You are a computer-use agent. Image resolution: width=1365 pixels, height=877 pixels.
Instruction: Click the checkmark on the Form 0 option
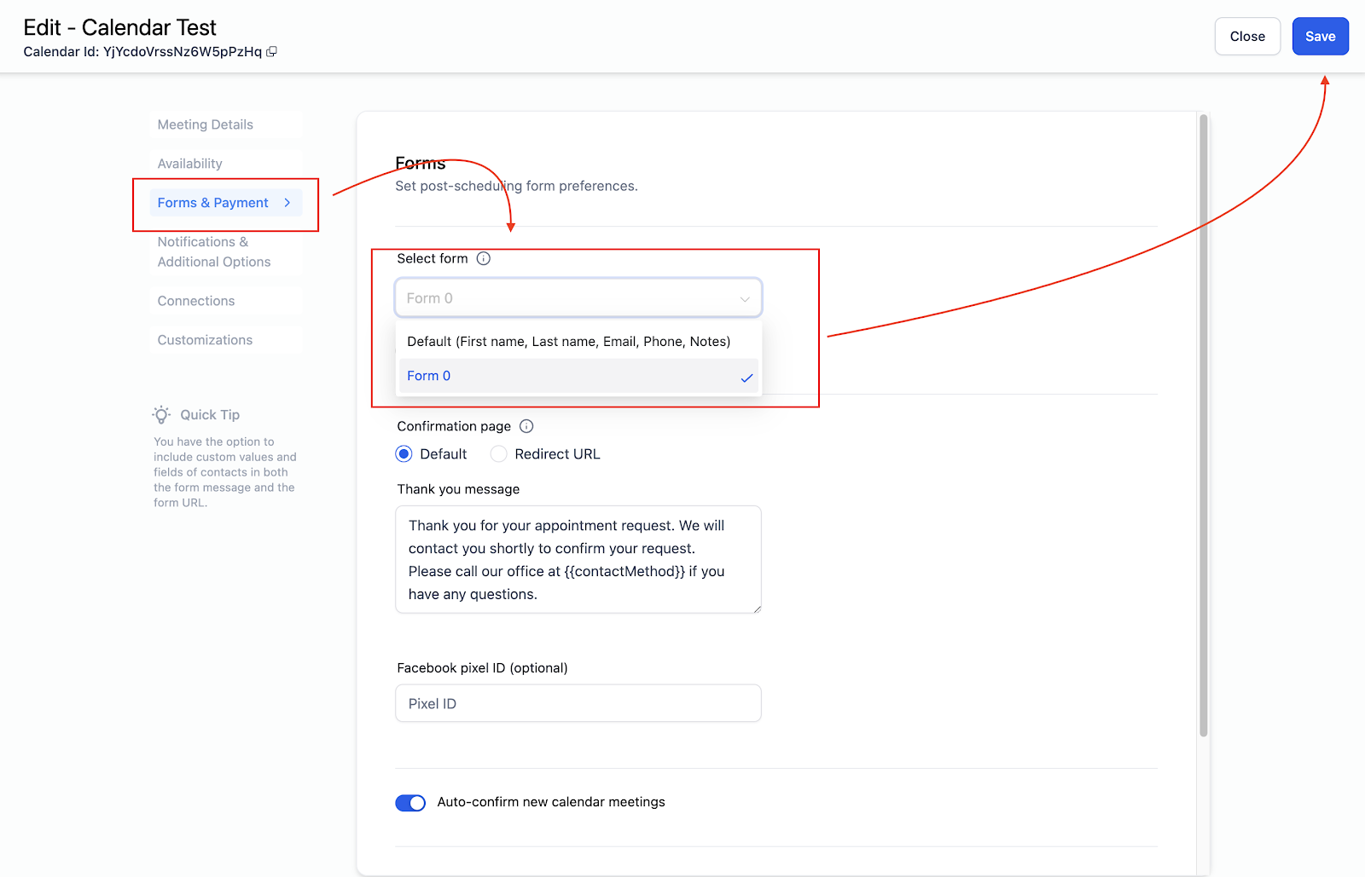pyautogui.click(x=746, y=378)
